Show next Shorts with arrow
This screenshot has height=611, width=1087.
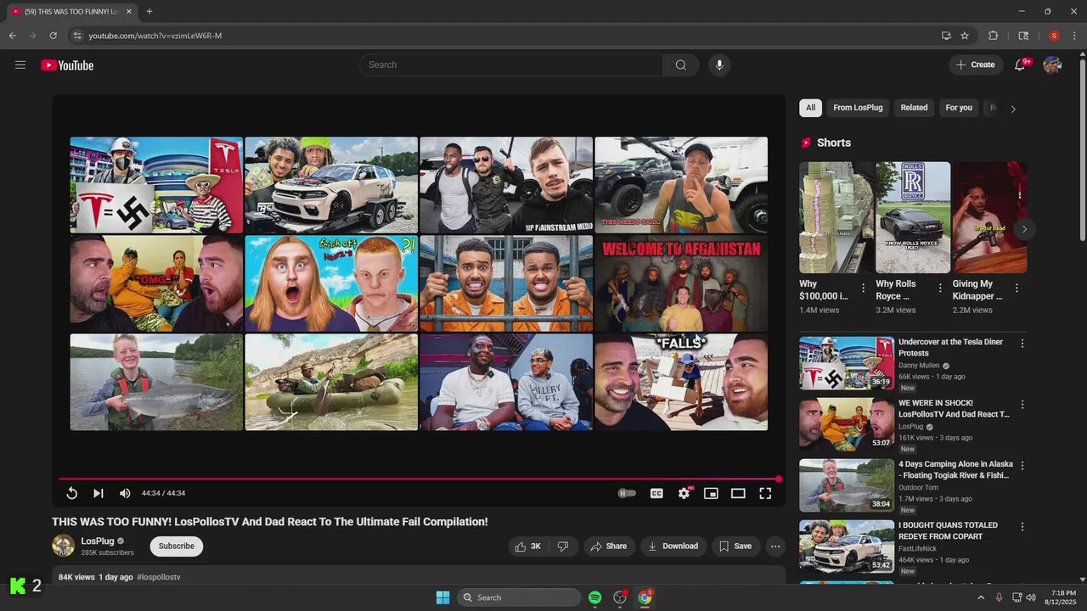(x=1024, y=229)
